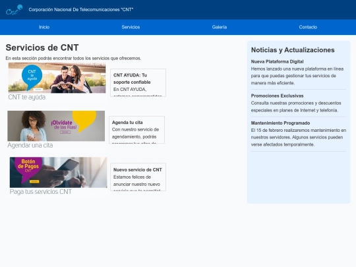Open the Nueva Plataforma Digital news item

[x=299, y=73]
